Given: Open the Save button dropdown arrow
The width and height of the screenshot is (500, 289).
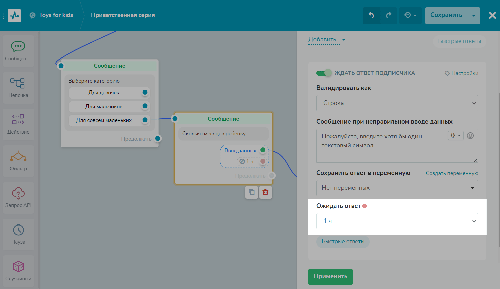Looking at the screenshot, I should 473,16.
